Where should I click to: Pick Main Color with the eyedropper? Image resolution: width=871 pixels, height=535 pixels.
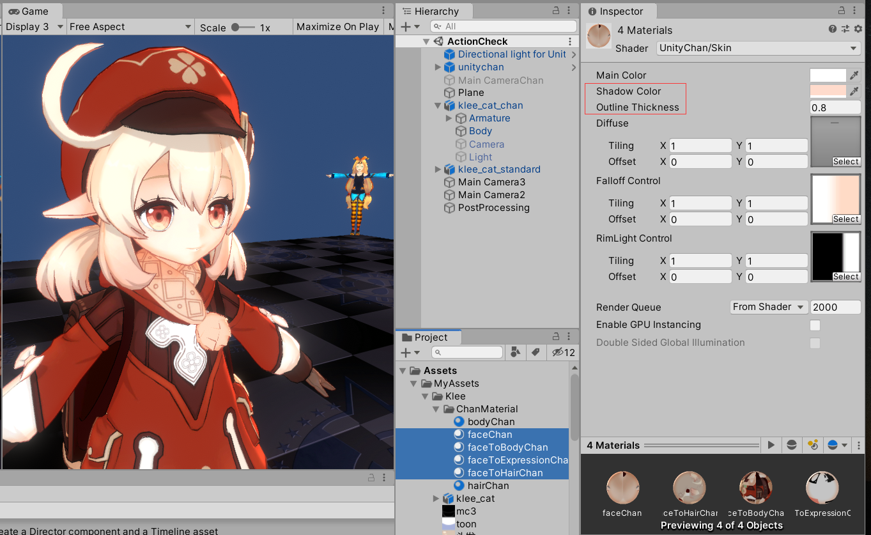(x=854, y=75)
